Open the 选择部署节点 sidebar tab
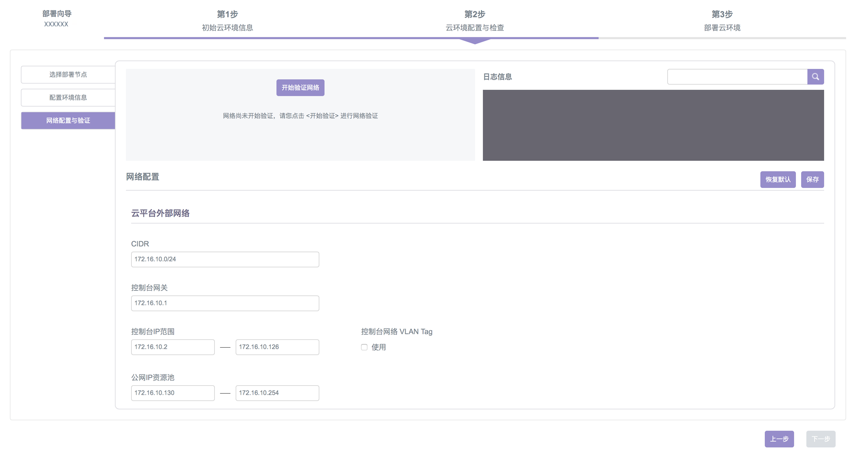 click(x=68, y=75)
